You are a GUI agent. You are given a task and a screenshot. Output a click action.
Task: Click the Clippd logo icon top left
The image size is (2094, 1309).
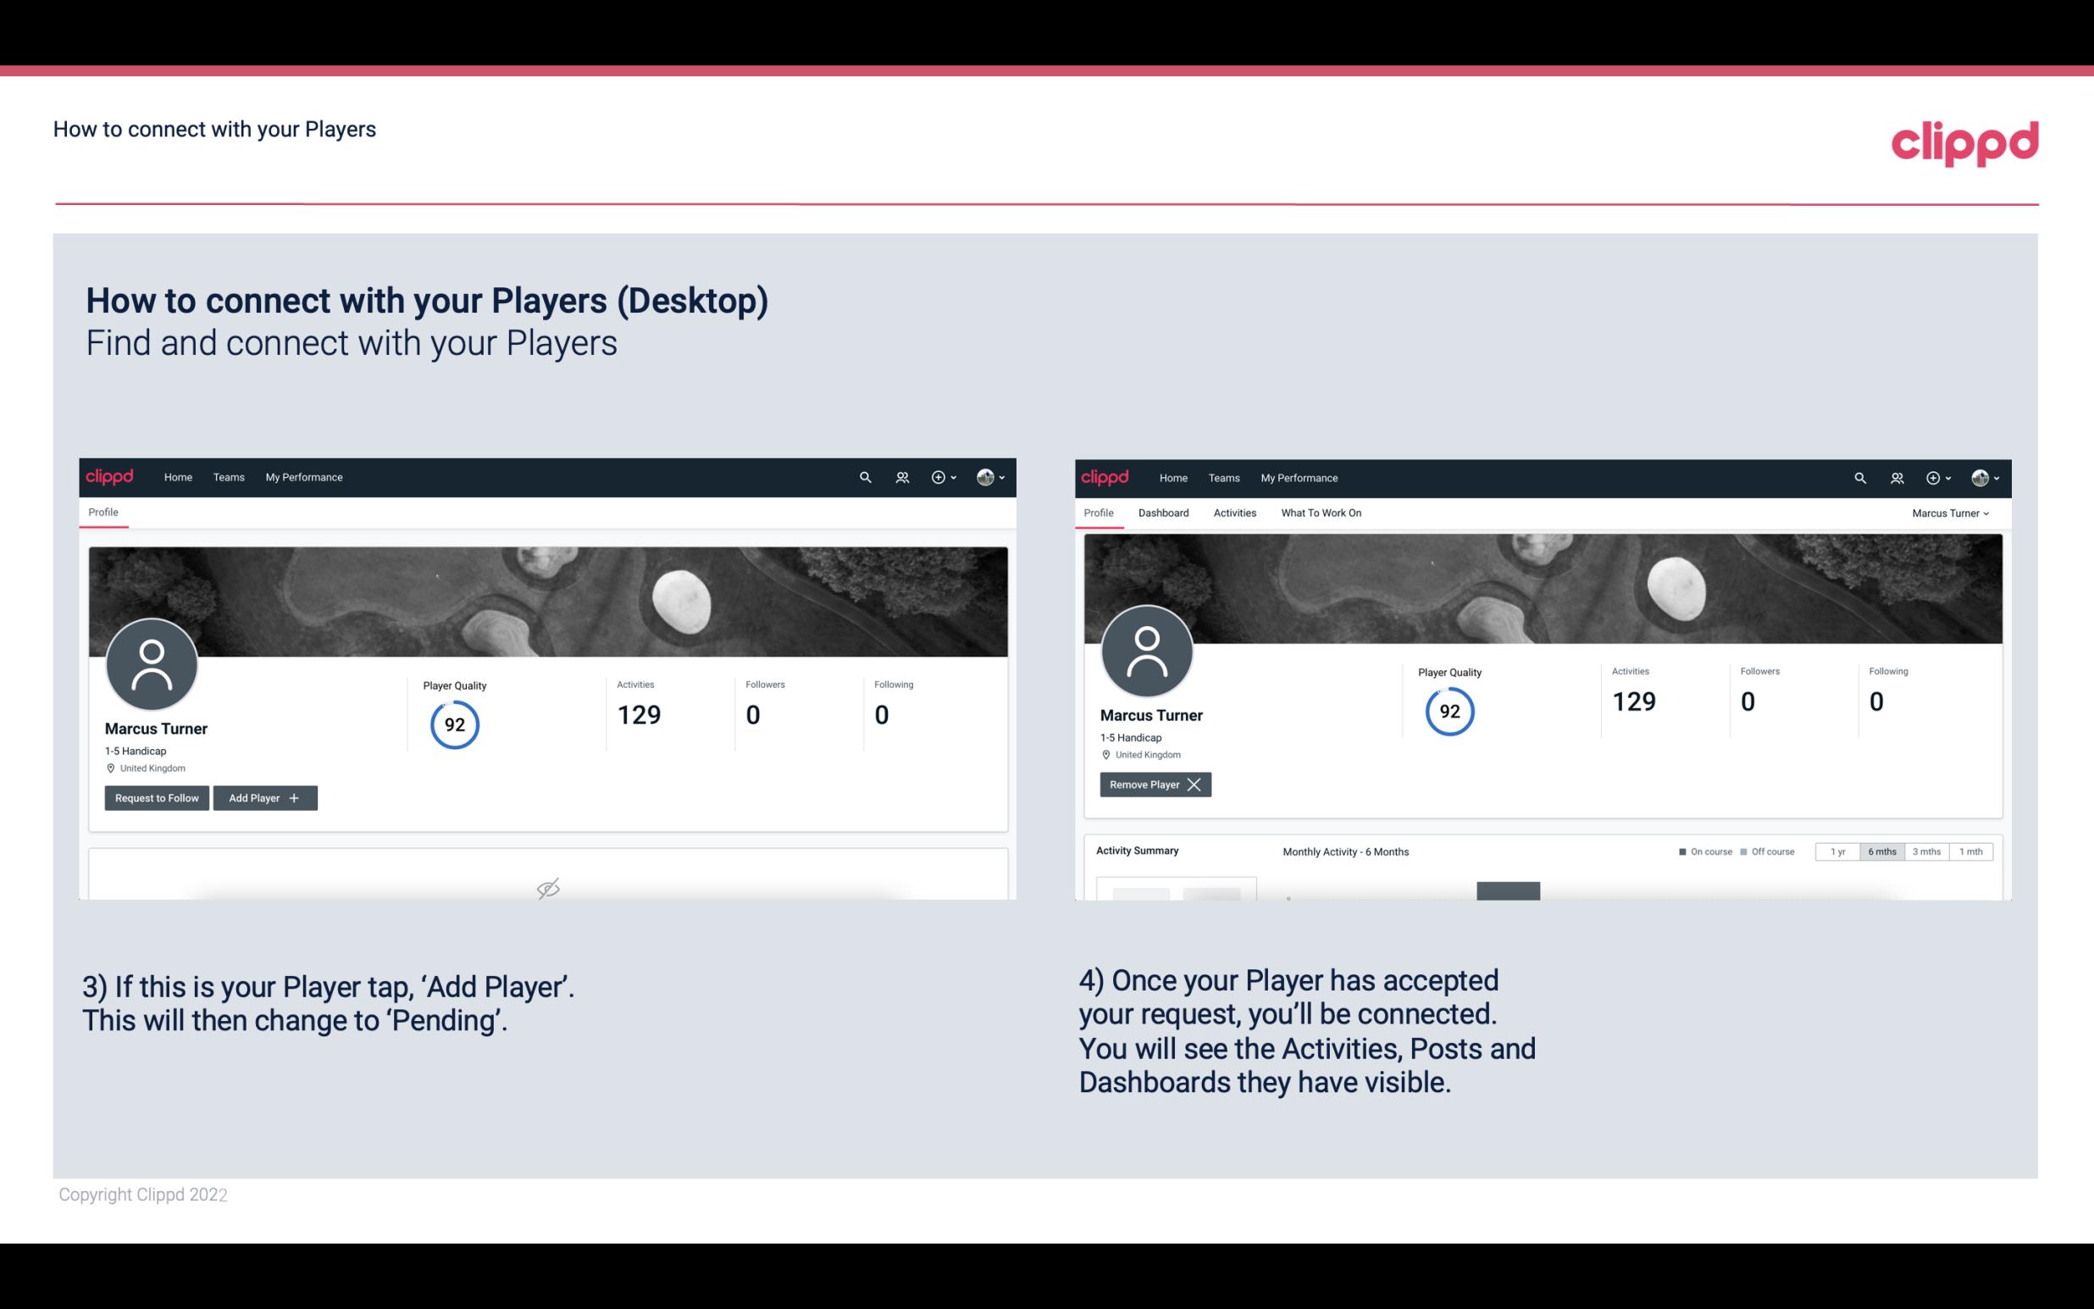tap(110, 476)
